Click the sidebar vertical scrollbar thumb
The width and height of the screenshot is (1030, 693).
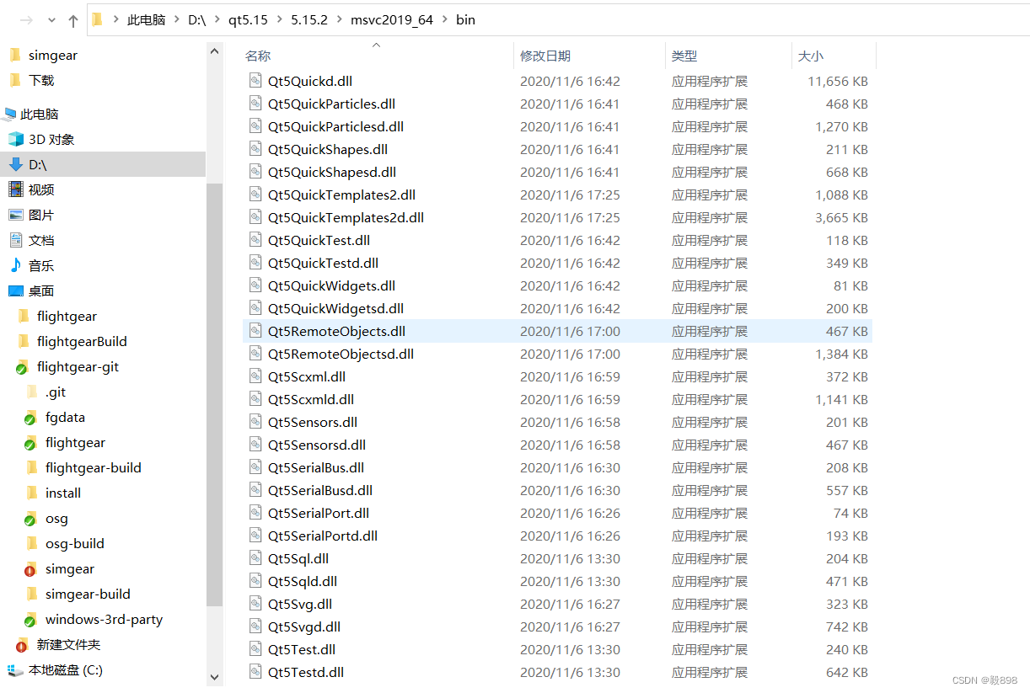pyautogui.click(x=214, y=395)
